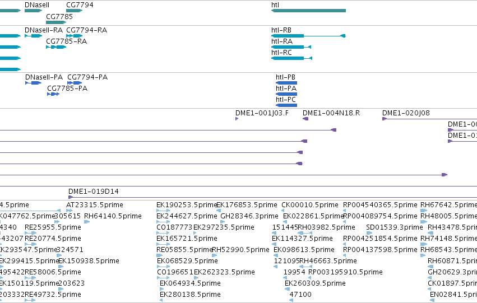Select the RP004540365.5prime EST label
Viewport: 477px width, 303px height.
coord(380,205)
